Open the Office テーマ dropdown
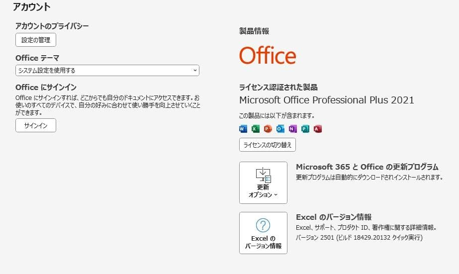Image resolution: width=459 pixels, height=274 pixels. point(107,71)
